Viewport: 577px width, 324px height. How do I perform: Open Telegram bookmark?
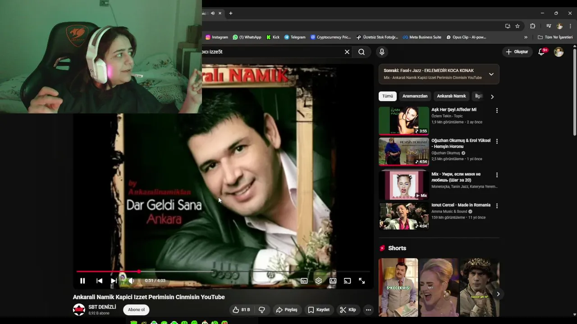(x=295, y=37)
